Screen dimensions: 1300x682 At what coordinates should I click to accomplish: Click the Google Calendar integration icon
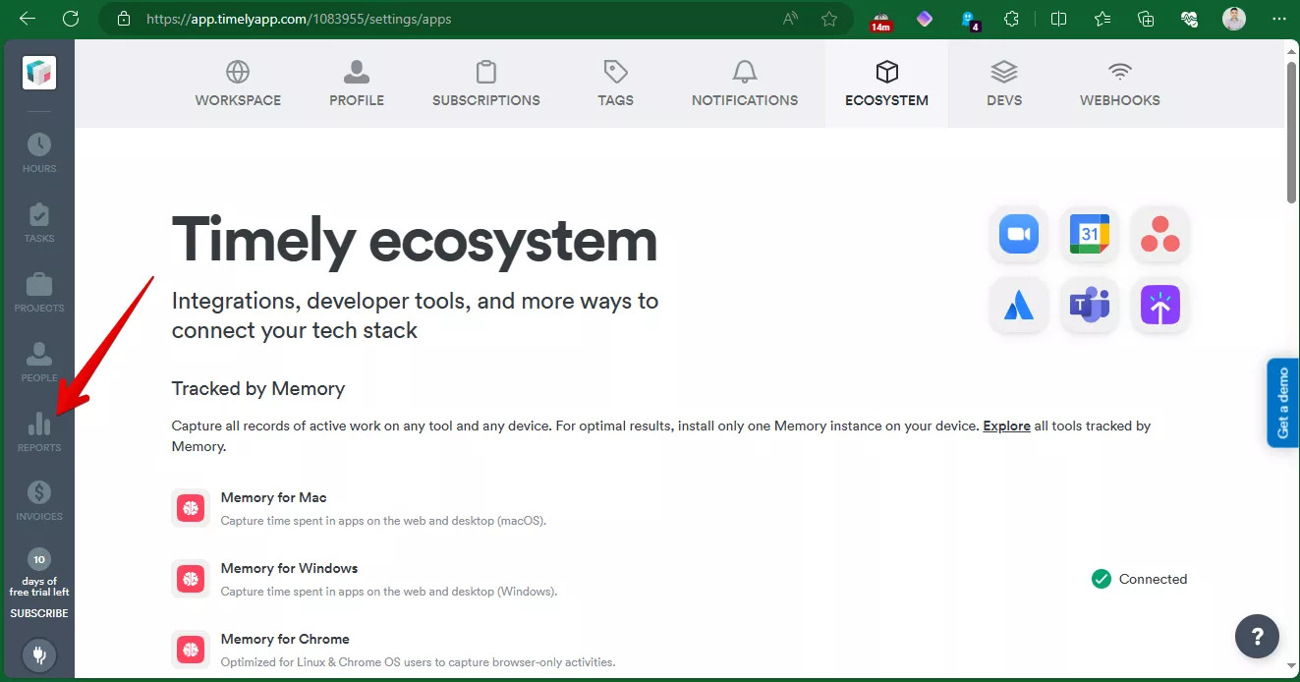(x=1090, y=234)
